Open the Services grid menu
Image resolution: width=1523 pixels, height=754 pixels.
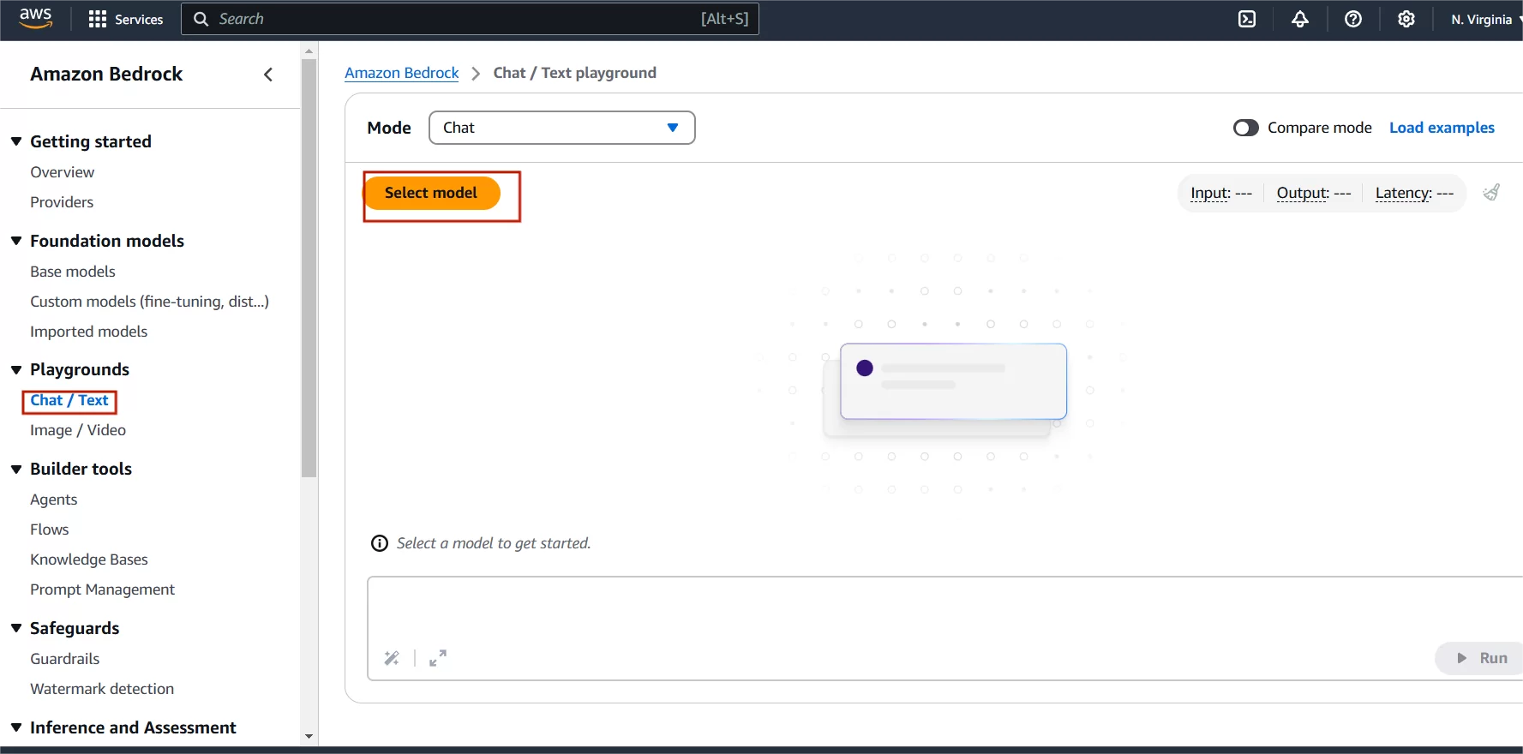pyautogui.click(x=126, y=19)
